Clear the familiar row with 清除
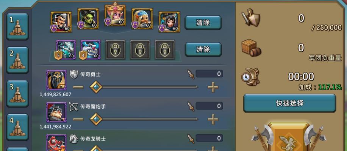Viewport: 347px width, 151px height. pos(203,49)
